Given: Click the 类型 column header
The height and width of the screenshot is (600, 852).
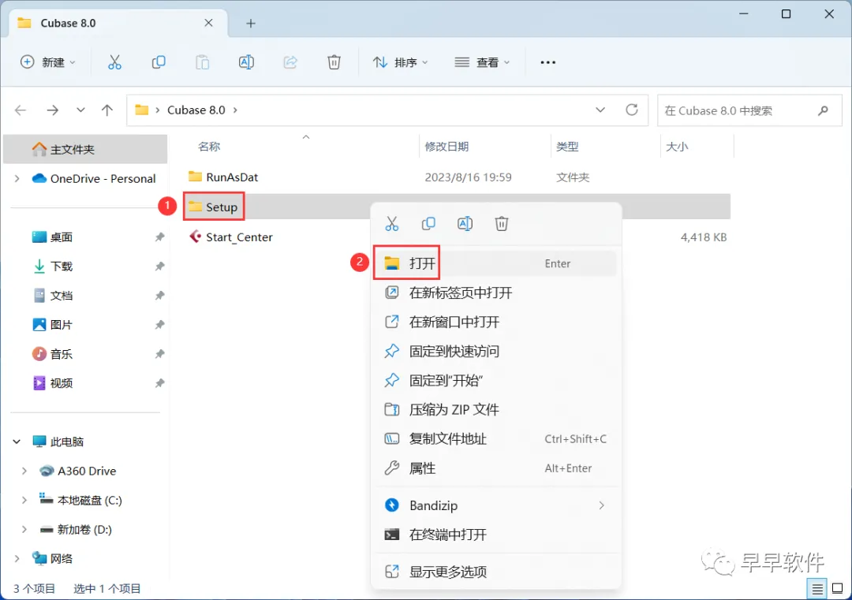Looking at the screenshot, I should 567,147.
